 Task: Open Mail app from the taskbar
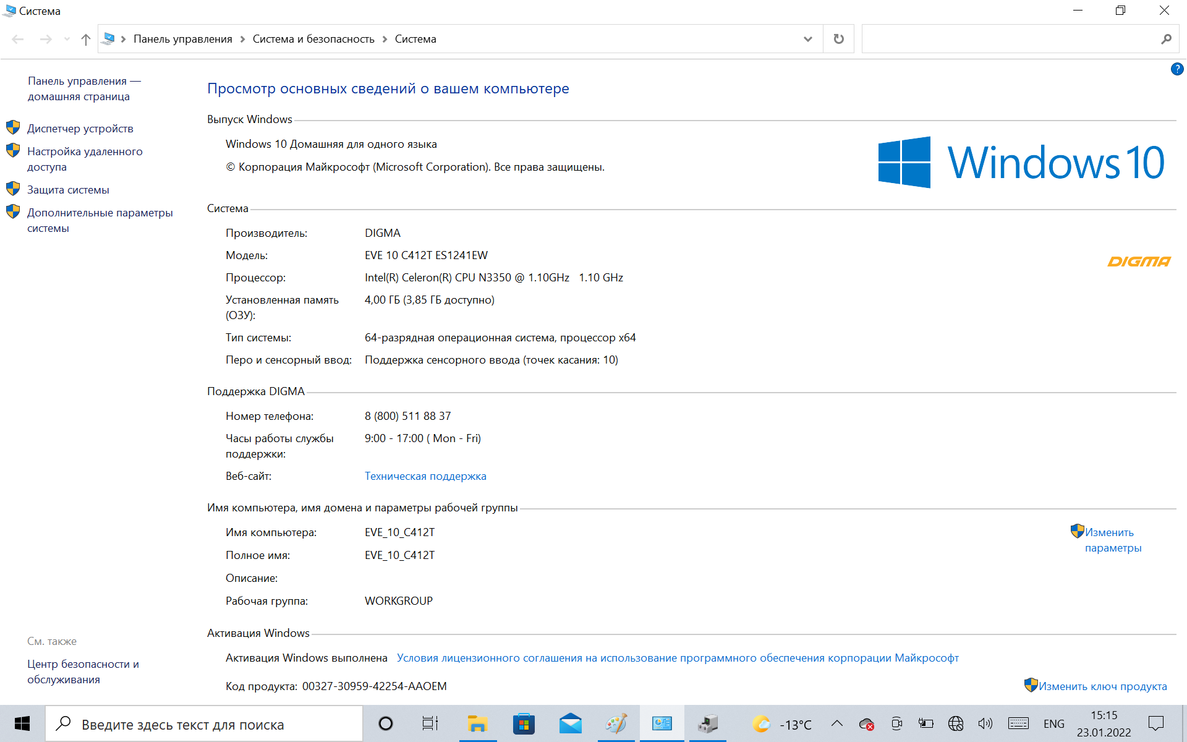coord(570,723)
